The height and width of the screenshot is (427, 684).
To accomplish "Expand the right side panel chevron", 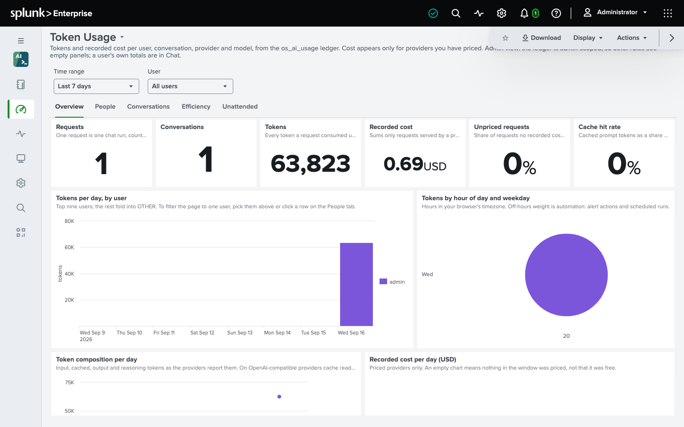I will point(672,38).
